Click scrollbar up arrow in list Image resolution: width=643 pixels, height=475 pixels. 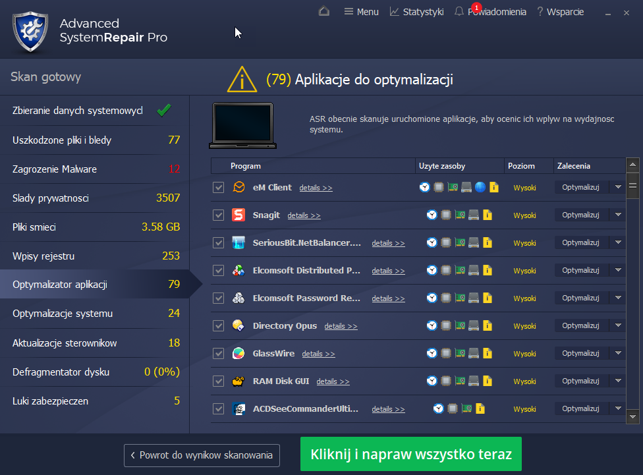(632, 165)
